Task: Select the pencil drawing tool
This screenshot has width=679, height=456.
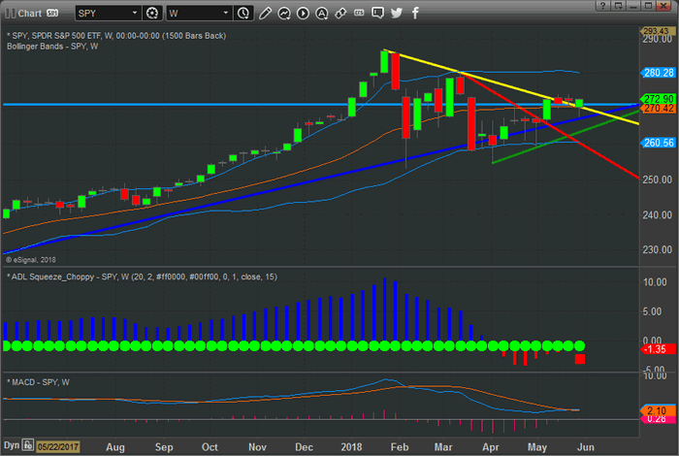Action: 266,14
